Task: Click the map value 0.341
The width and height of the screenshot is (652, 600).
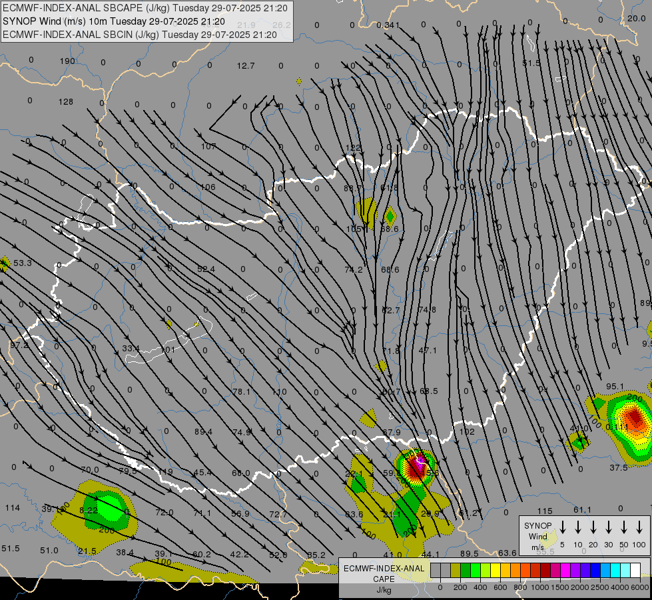Action: (x=388, y=25)
